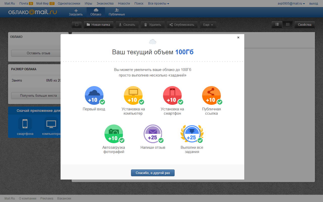
Task: Open footer Mail.Ru link
Action: [x=10, y=198]
